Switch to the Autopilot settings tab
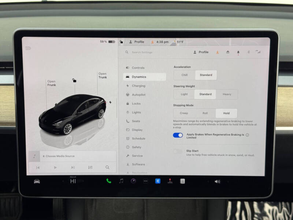 tap(138, 95)
